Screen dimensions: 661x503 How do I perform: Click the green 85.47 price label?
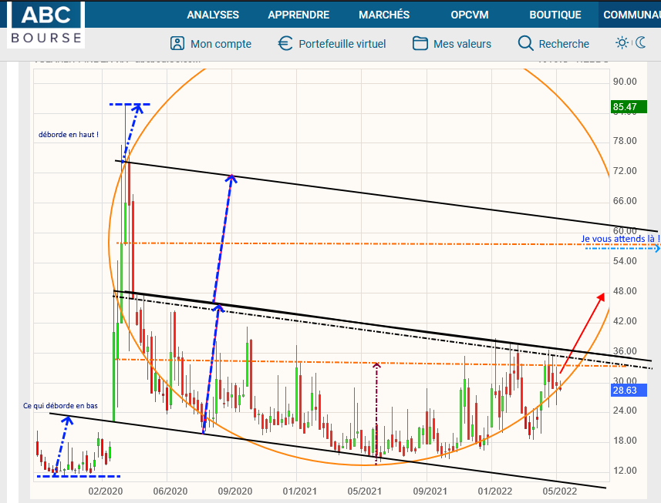(629, 107)
